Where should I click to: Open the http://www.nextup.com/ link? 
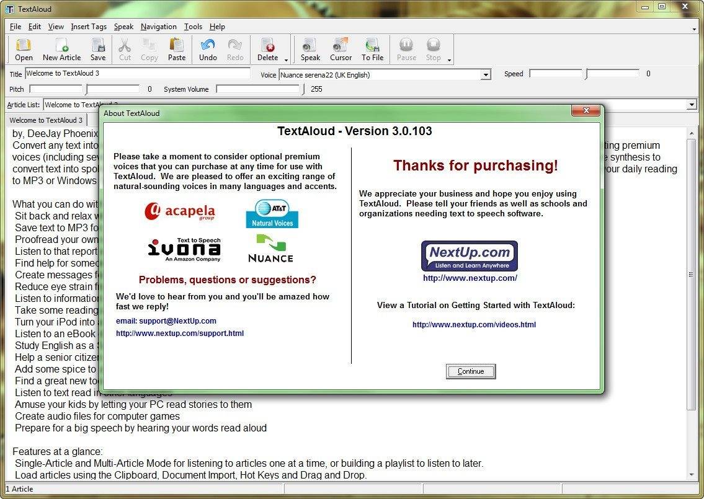pos(470,278)
